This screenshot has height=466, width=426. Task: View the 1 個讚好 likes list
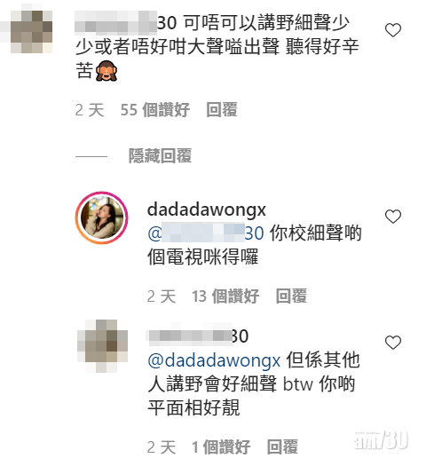tap(221, 447)
